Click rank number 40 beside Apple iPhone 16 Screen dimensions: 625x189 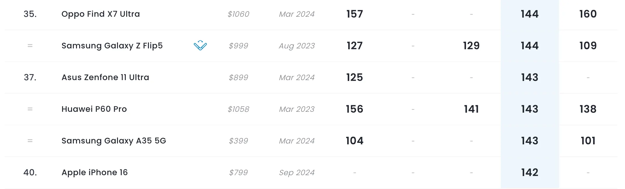click(30, 173)
